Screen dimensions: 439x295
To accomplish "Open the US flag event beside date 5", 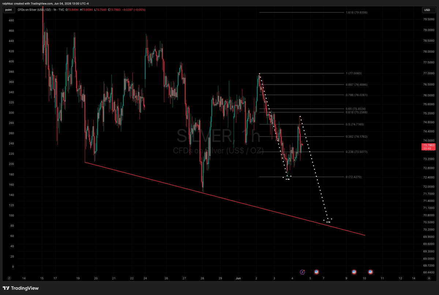I will point(317,272).
